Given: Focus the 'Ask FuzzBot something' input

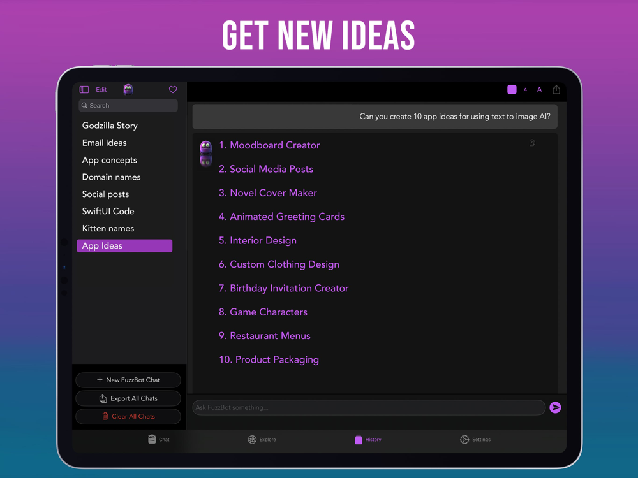Looking at the screenshot, I should (x=369, y=407).
